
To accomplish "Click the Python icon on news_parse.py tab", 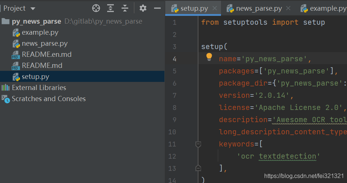I will [x=230, y=8].
